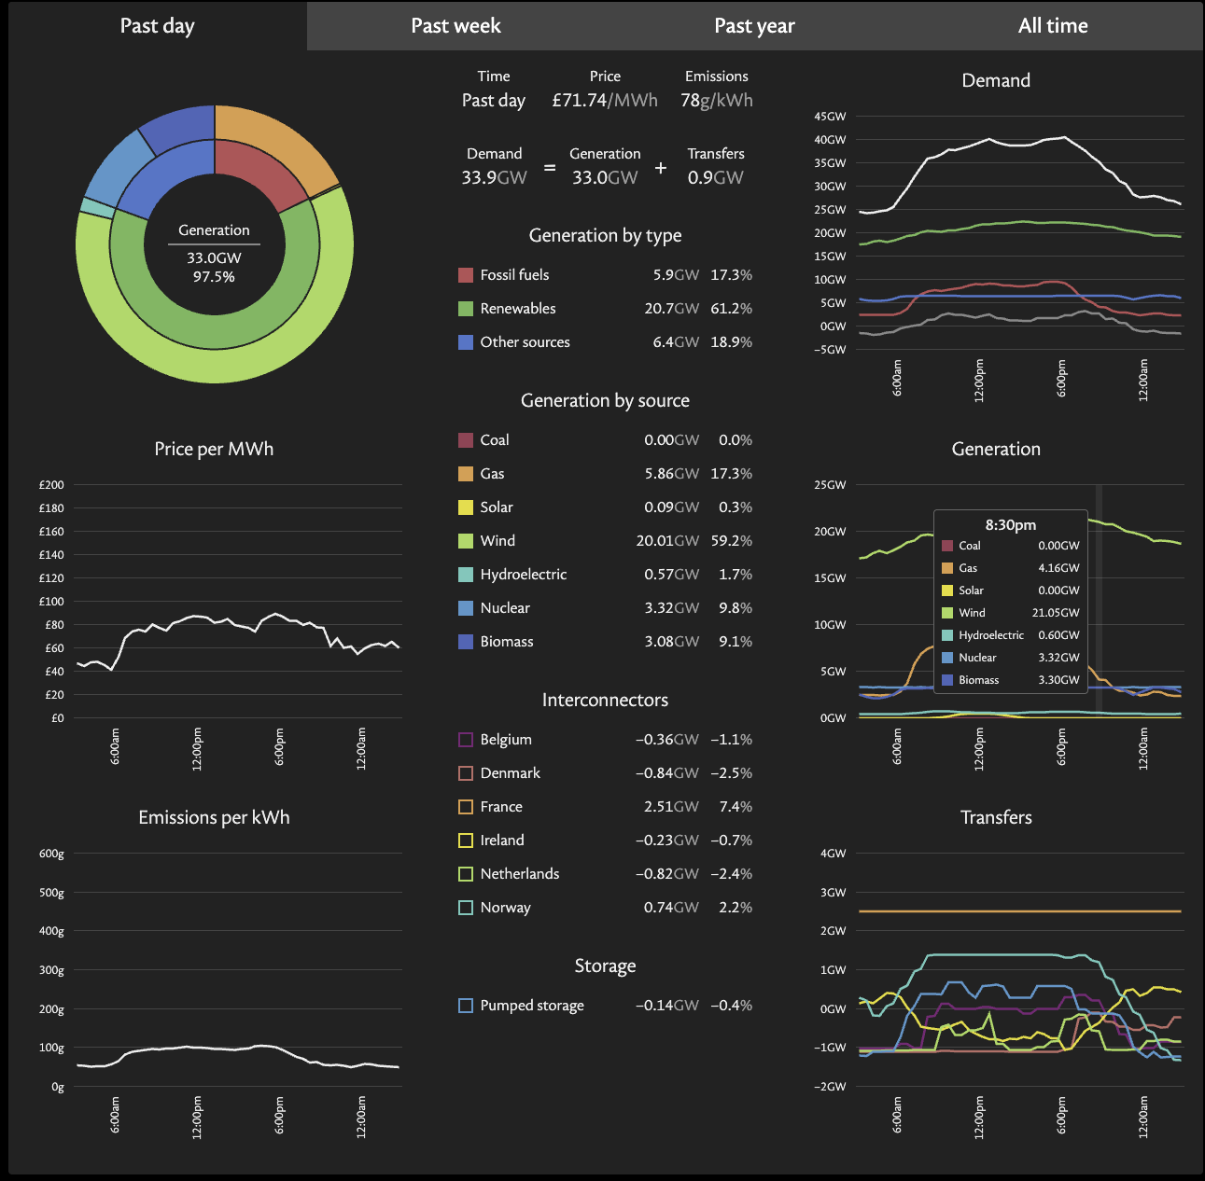Click the Belgium interconnector outline icon
Image resolution: width=1205 pixels, height=1181 pixels.
point(466,740)
